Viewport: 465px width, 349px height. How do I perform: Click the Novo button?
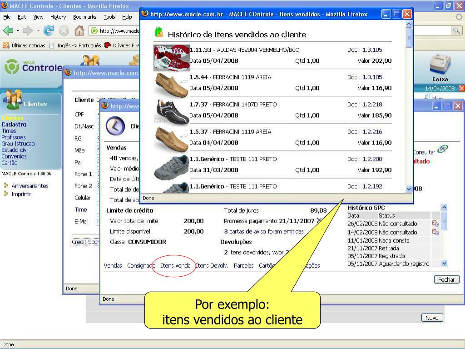432,318
